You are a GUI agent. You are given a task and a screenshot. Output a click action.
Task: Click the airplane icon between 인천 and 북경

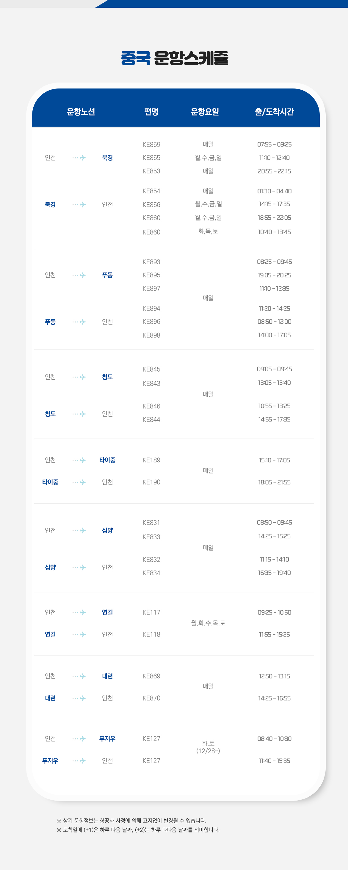tap(79, 158)
